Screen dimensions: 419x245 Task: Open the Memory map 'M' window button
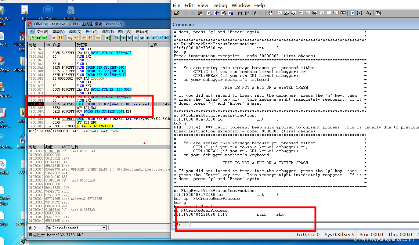[x=130, y=38]
